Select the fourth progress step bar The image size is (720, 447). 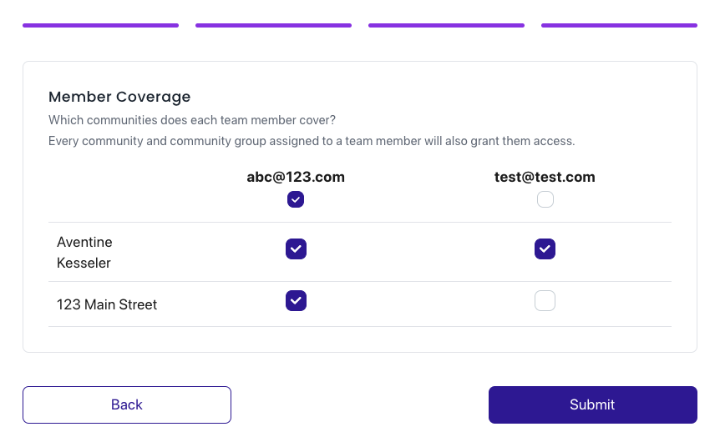[620, 26]
